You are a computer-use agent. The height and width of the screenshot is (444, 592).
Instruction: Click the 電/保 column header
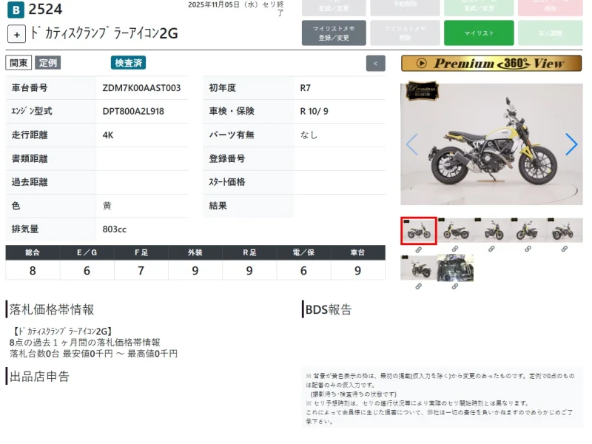303,252
